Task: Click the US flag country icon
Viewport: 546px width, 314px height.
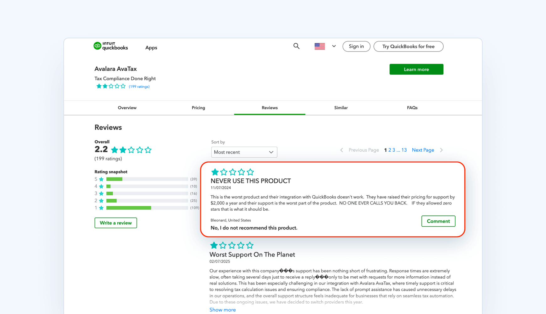Action: [x=319, y=46]
